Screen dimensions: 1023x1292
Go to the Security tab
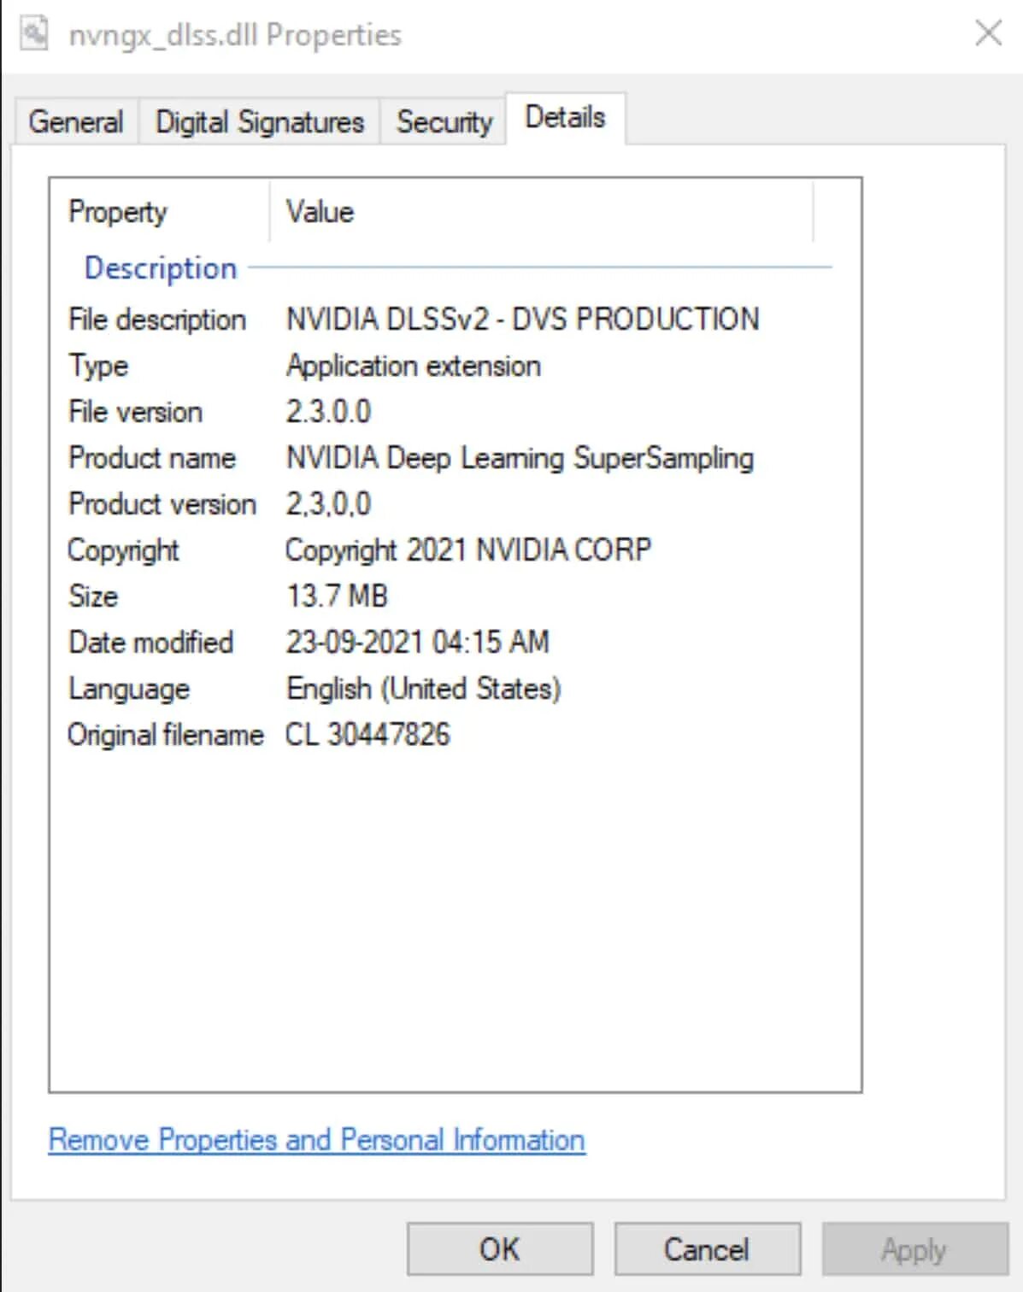click(x=444, y=121)
